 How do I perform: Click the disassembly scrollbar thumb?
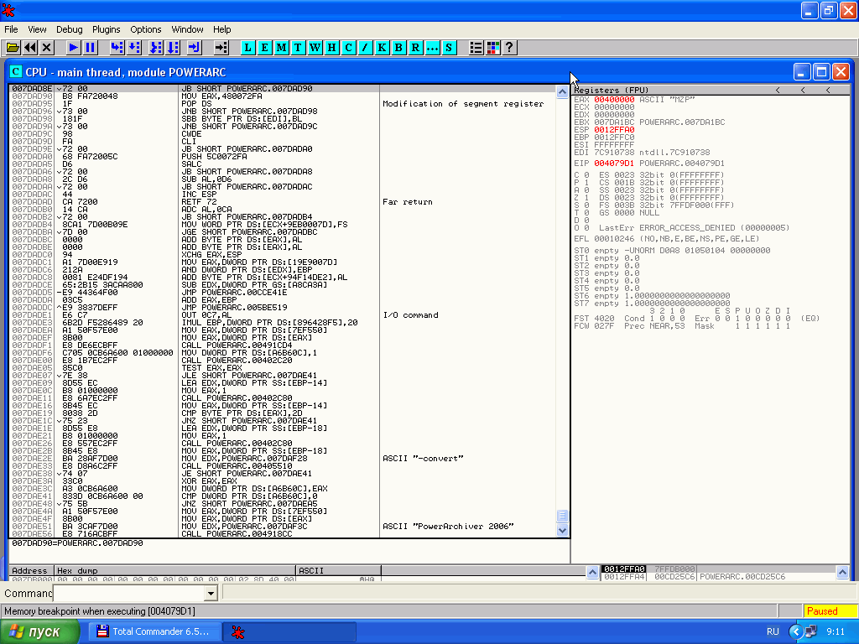562,516
